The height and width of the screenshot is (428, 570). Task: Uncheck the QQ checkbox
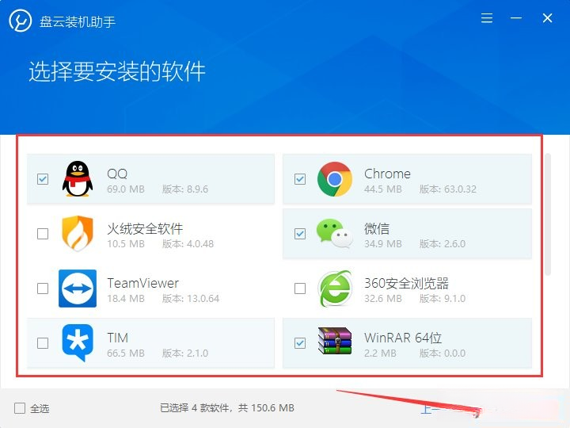click(x=43, y=179)
